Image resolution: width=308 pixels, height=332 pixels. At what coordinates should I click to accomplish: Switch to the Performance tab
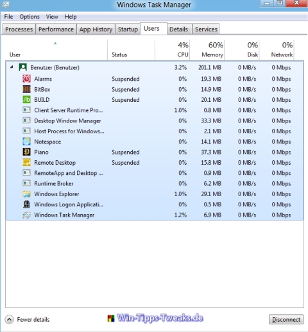(x=56, y=29)
